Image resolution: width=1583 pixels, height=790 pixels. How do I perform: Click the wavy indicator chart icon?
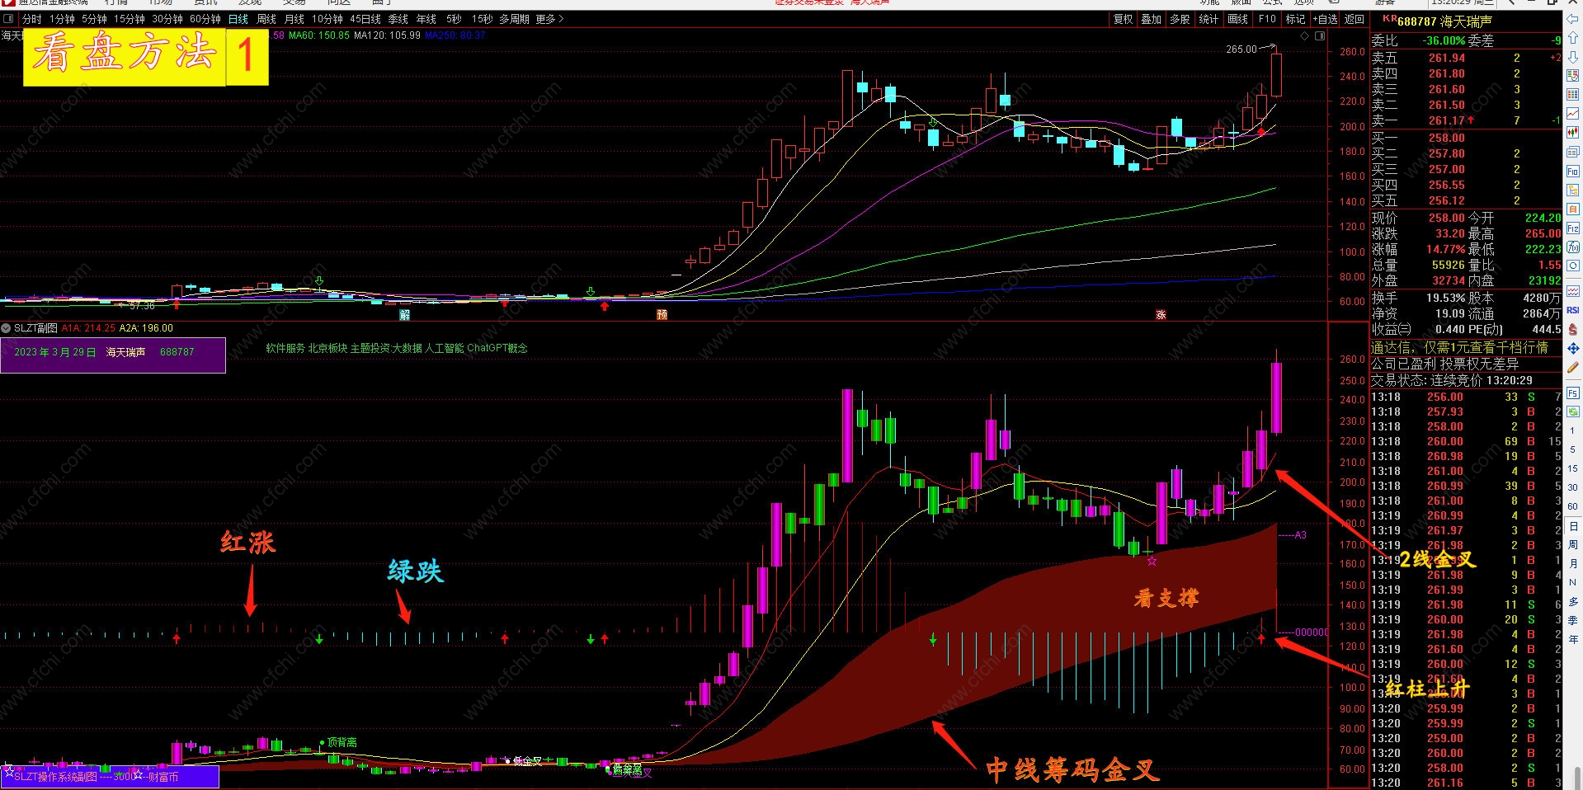point(1572,292)
